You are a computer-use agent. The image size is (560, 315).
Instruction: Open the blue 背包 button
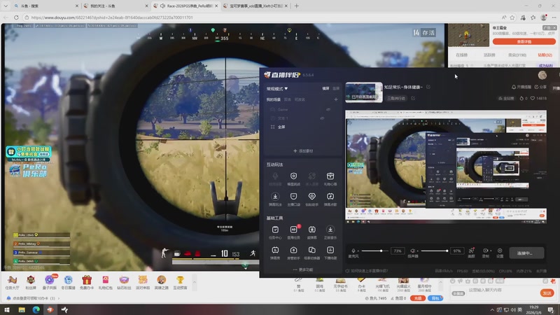pyautogui.click(x=435, y=298)
